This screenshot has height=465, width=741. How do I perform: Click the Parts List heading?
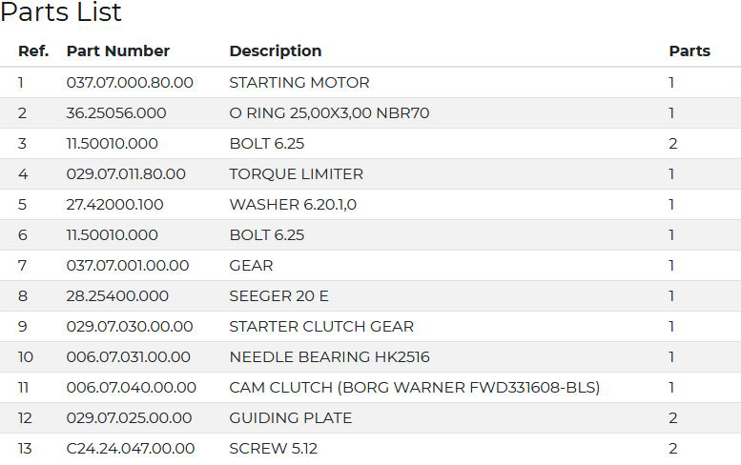pos(61,13)
